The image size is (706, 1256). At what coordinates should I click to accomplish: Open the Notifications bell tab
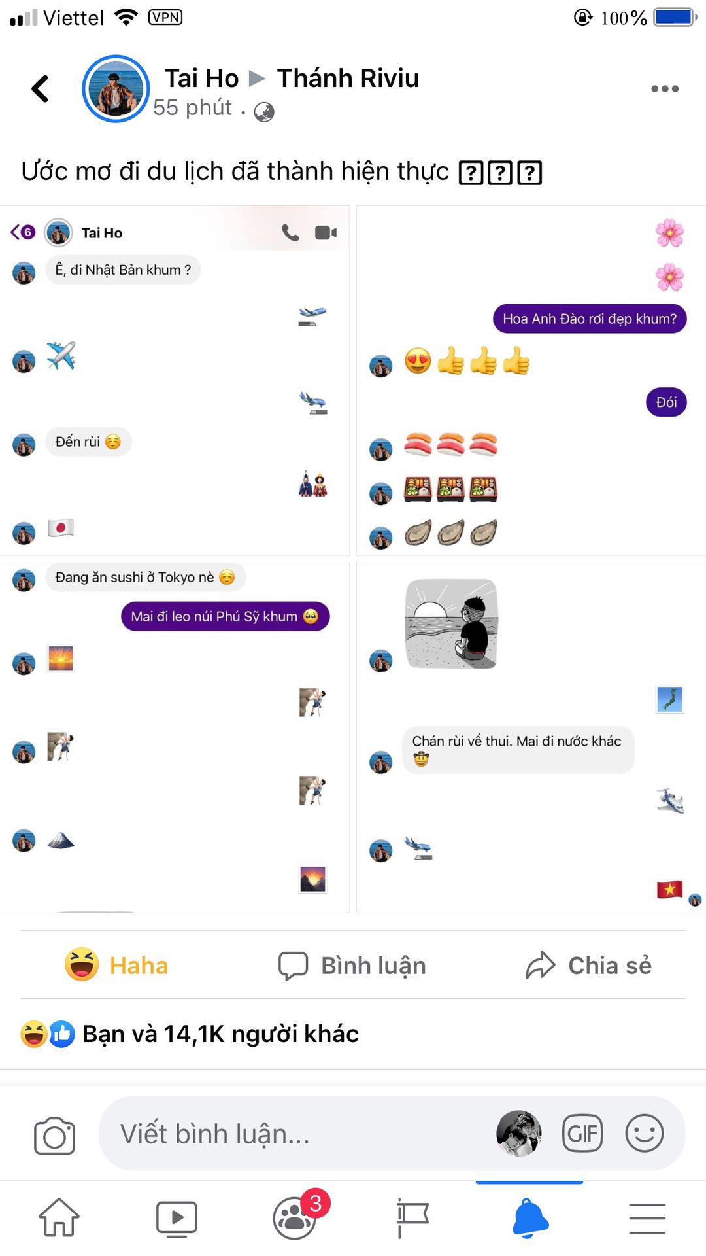pos(530,1218)
